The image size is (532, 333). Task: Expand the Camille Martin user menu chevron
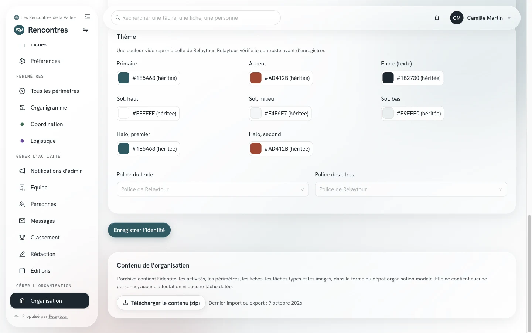509,18
